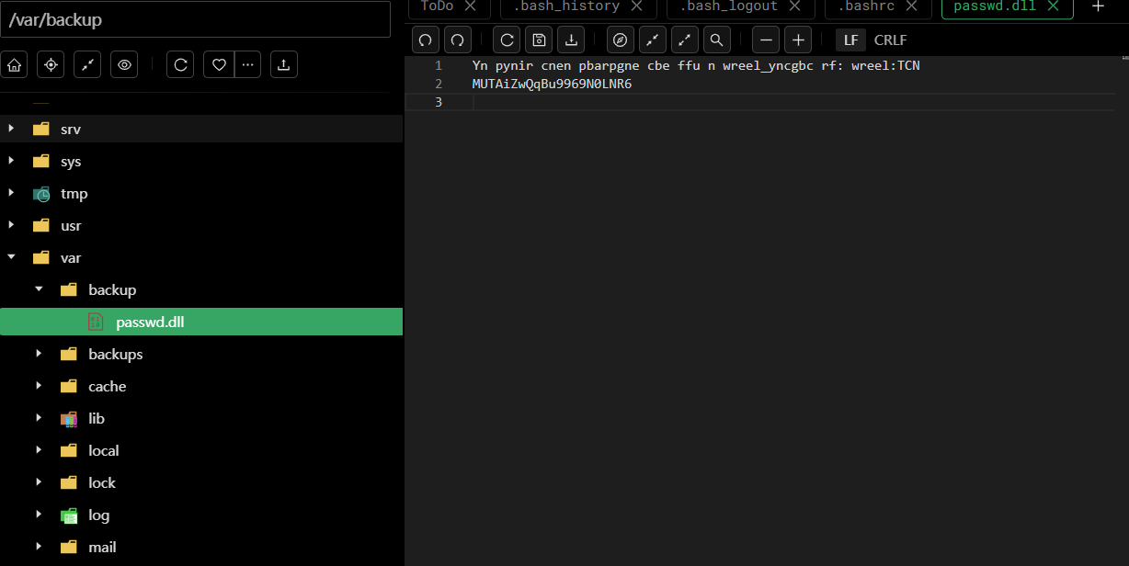Expand the cache folder arrow

(39, 386)
